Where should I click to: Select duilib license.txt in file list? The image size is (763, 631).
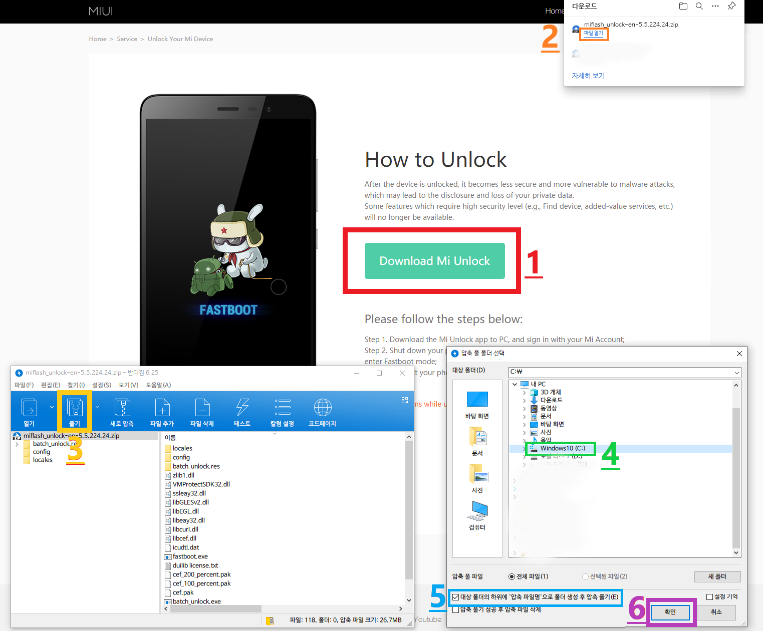195,565
